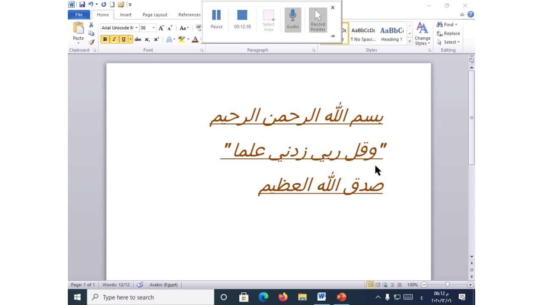543x305 pixels.
Task: Apply the yellow text highlight color
Action: (182, 39)
